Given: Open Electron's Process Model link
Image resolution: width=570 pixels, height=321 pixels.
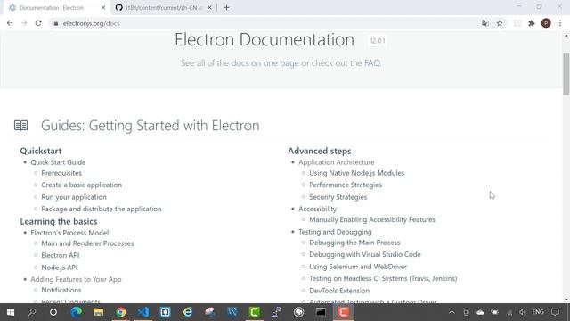Looking at the screenshot, I should click(69, 233).
